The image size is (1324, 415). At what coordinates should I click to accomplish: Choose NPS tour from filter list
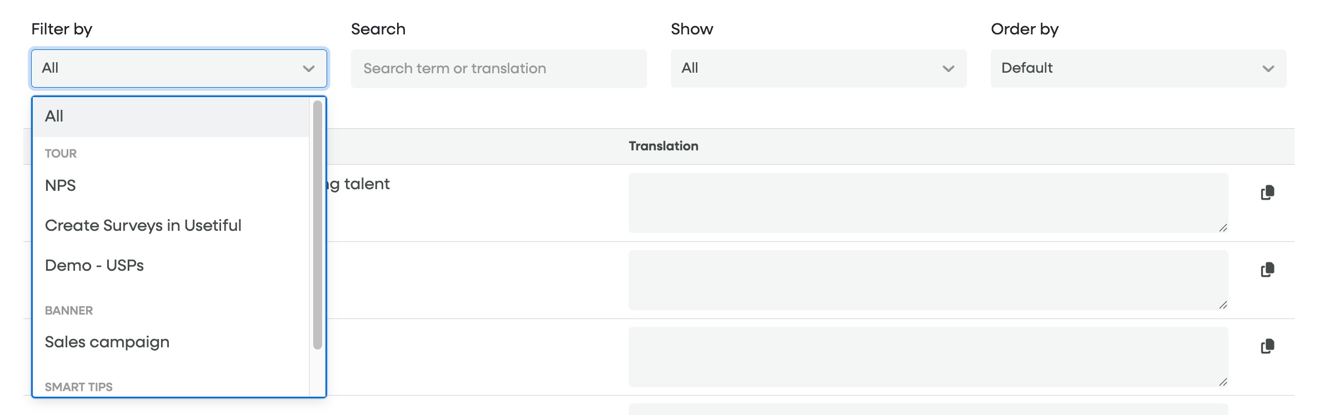(x=61, y=185)
